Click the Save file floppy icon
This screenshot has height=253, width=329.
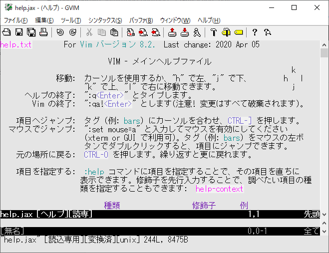pos(19,32)
